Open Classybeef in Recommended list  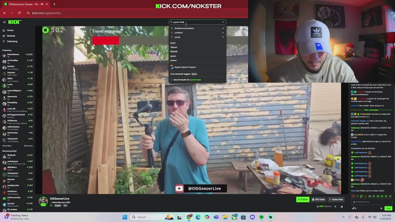18,174
